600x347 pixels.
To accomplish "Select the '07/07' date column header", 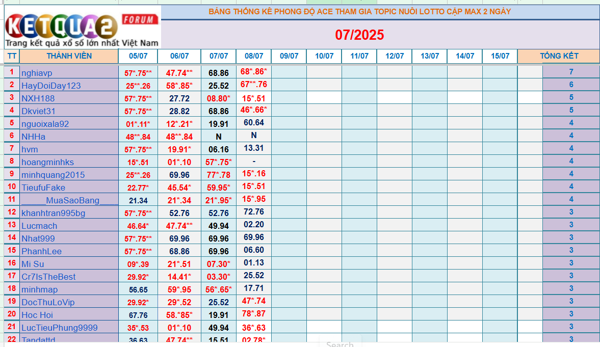I will 219,56.
